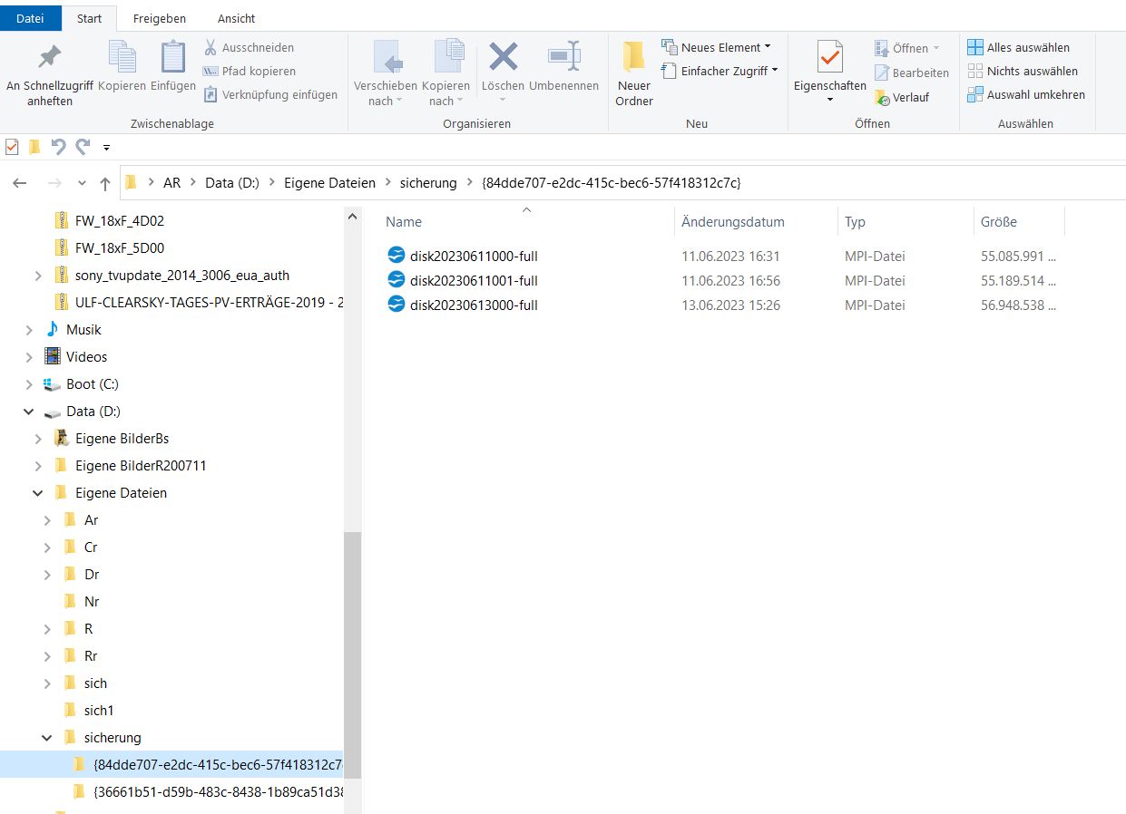Viewport: 1126px width, 814px height.
Task: Select file disk20230611000-full
Action: click(474, 256)
